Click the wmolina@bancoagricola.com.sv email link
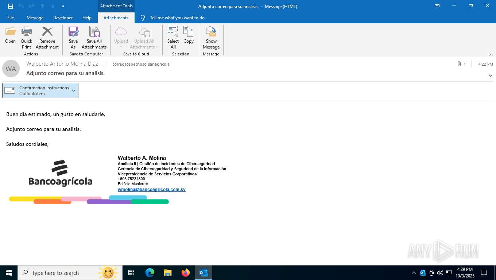The width and height of the screenshot is (496, 280). tap(152, 190)
